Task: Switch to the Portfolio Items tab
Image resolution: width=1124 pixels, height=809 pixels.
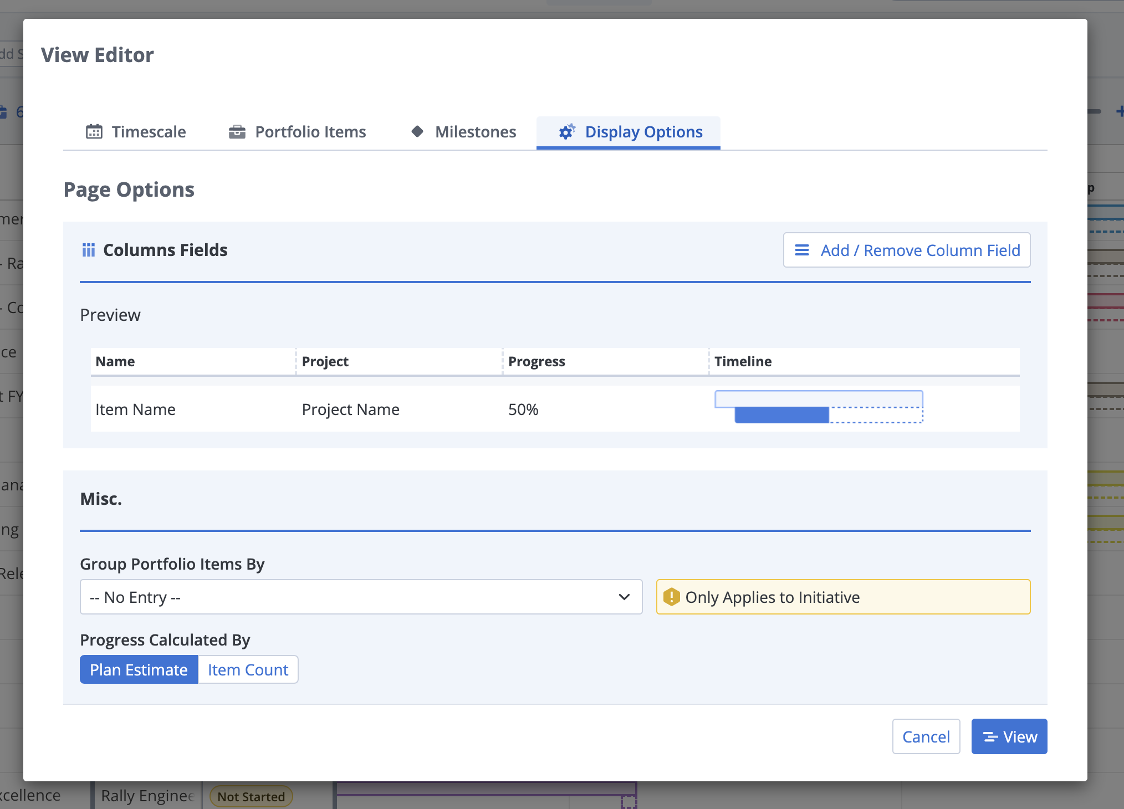Action: 310,132
